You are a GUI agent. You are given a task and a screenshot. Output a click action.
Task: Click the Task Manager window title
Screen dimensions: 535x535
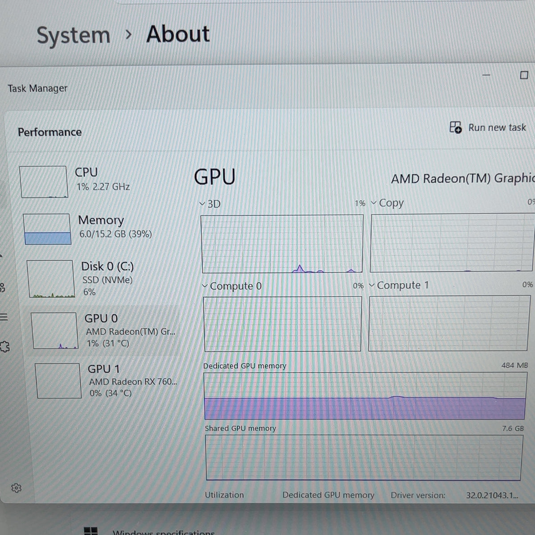[37, 88]
